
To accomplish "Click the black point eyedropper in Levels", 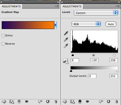I will pyautogui.click(x=66, y=33).
